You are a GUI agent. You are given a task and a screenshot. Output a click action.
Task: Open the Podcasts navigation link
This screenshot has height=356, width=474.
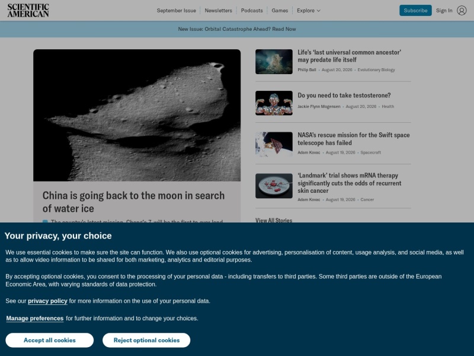pyautogui.click(x=252, y=10)
